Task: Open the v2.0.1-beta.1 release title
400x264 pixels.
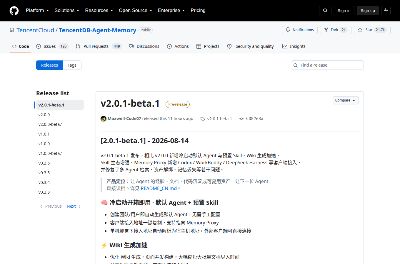Action: [130, 103]
